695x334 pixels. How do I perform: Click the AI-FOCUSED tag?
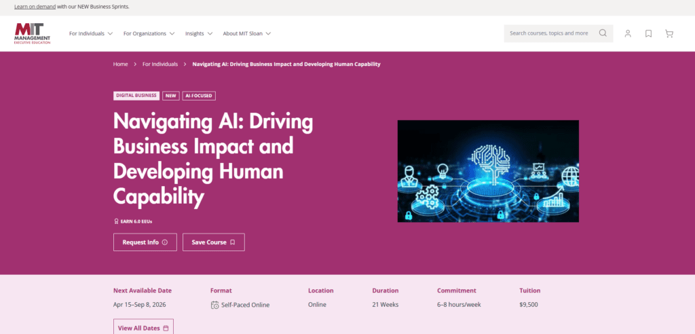pos(199,96)
